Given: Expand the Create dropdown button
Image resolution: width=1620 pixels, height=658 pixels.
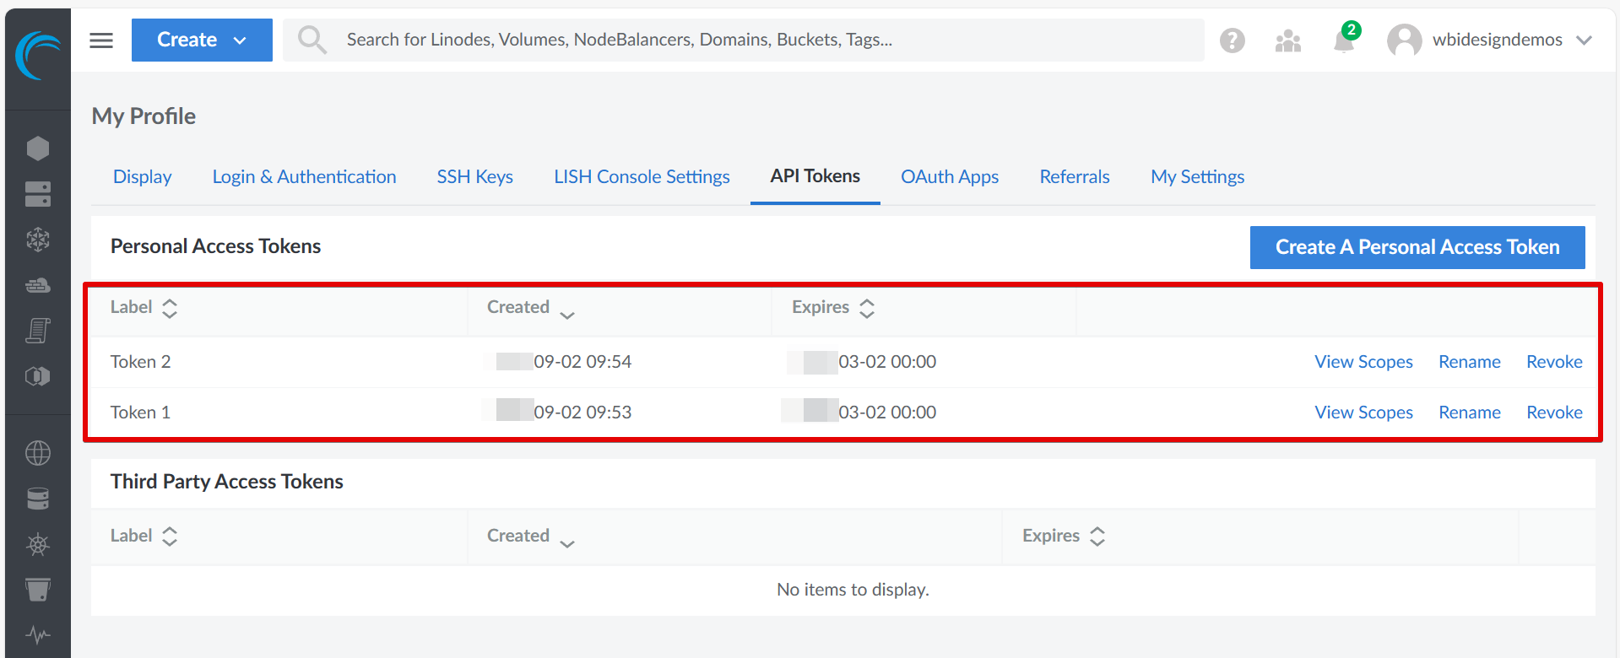Looking at the screenshot, I should tap(202, 40).
